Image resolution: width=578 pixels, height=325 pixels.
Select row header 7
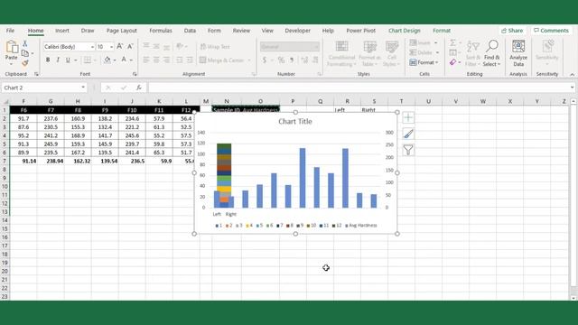click(5, 161)
